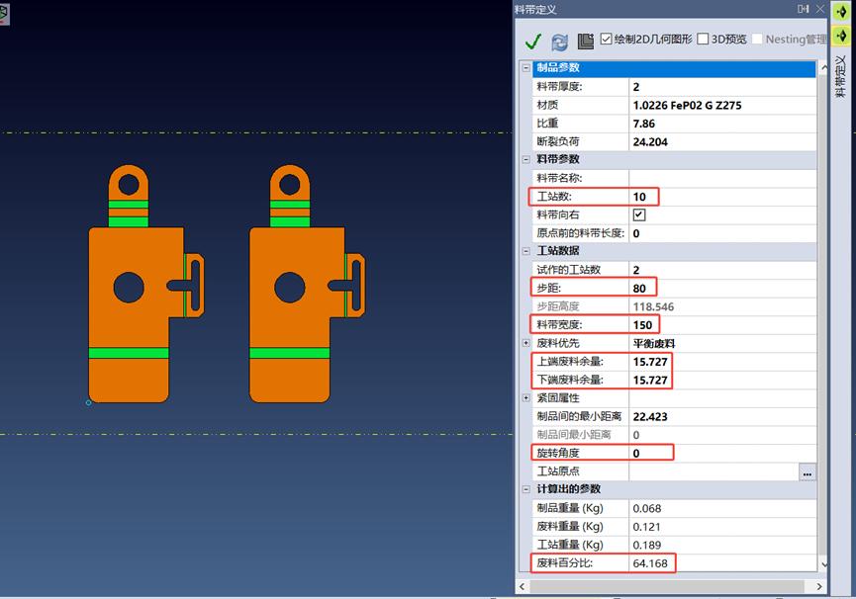
Task: Click the 制品重量 (Kg) value 0.068
Action: [722, 508]
